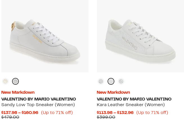This screenshot has width=184, height=121.
Task: Click the selected swatch under Sandy sneaker
Action: click(x=15, y=81)
